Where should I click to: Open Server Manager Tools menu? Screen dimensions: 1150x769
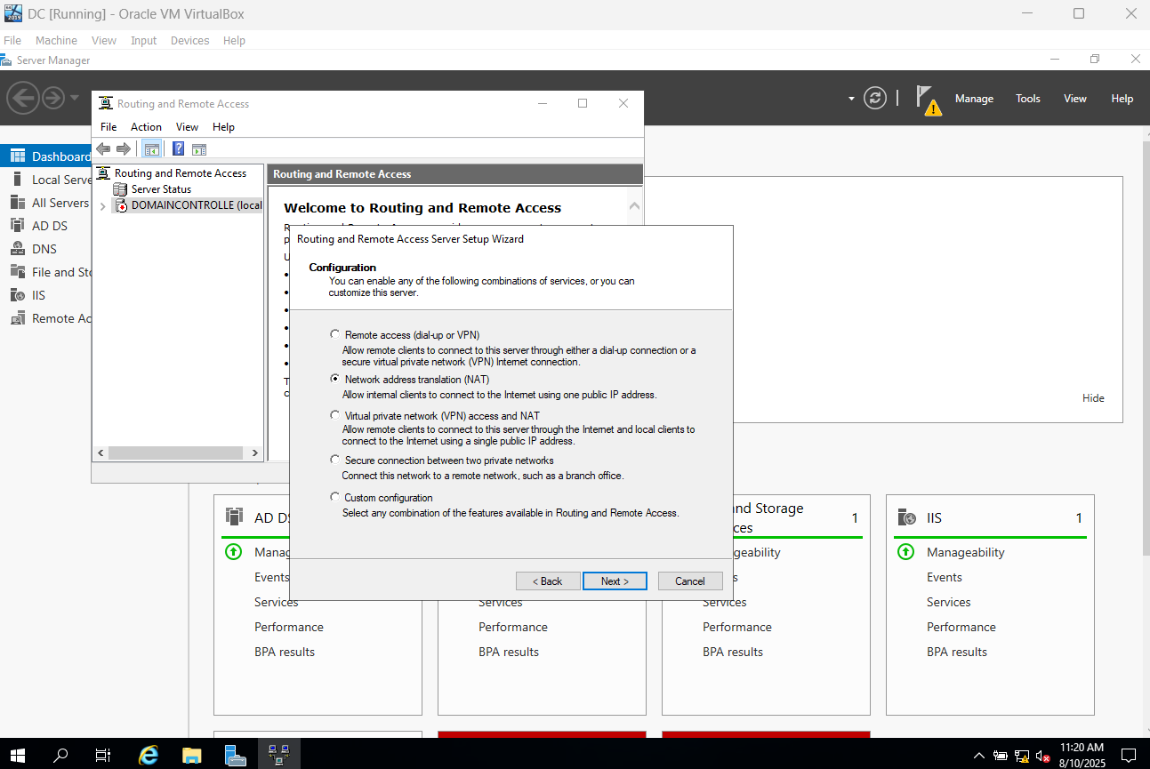pyautogui.click(x=1028, y=99)
